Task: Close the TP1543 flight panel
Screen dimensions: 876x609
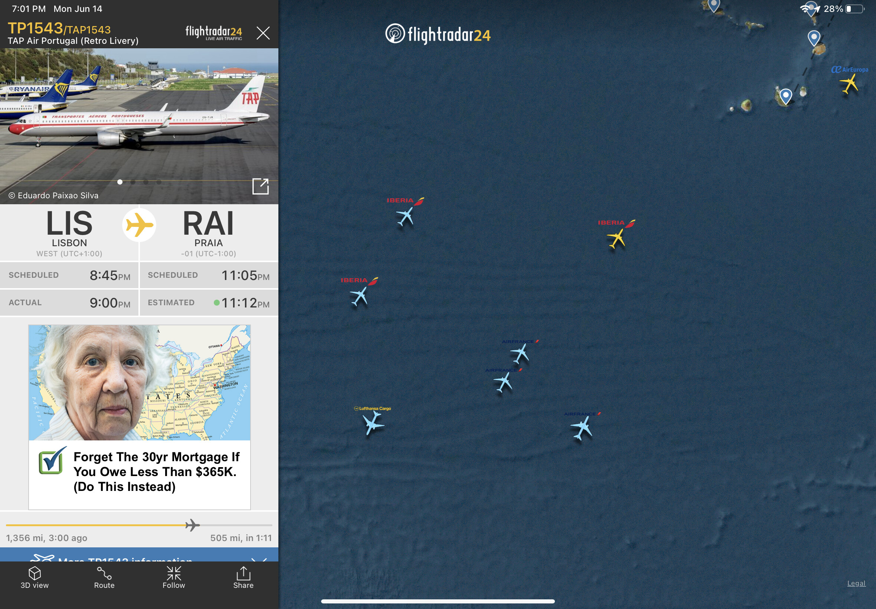Action: pyautogui.click(x=263, y=33)
